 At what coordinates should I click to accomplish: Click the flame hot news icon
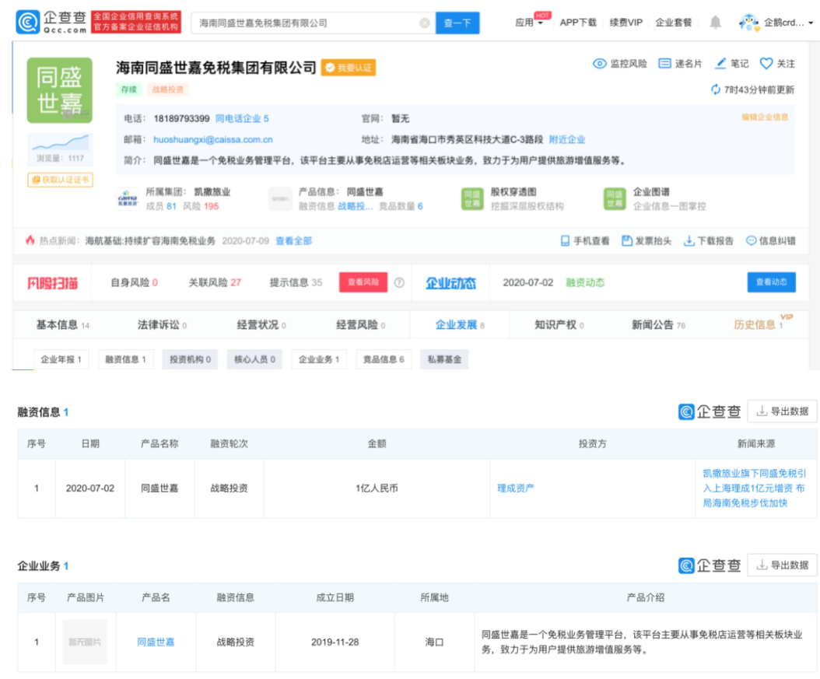30,240
